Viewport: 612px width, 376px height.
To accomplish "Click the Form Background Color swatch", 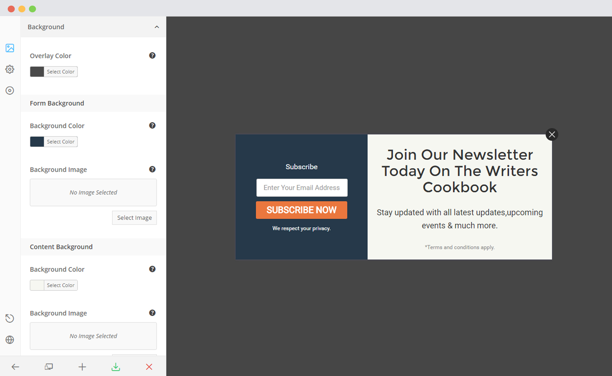I will tap(37, 142).
